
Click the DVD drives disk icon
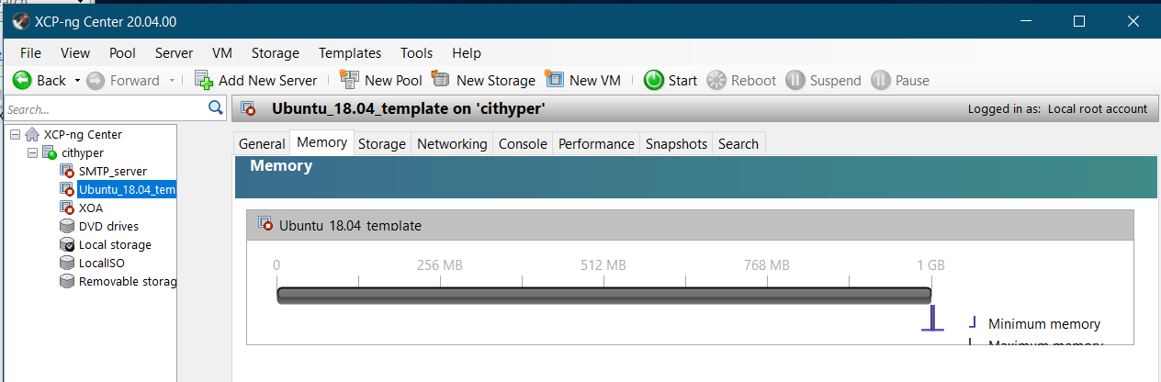click(67, 226)
